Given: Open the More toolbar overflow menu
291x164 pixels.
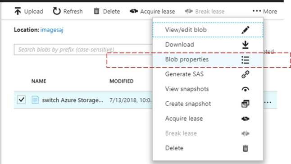Looking at the screenshot, I should pos(265,11).
